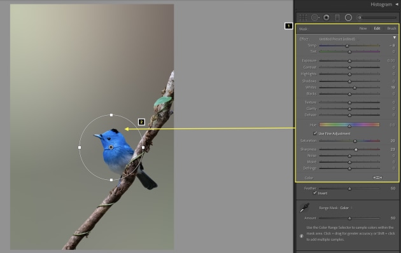Click the Sharpness slider label
This screenshot has height=253, width=401.
(x=309, y=149)
